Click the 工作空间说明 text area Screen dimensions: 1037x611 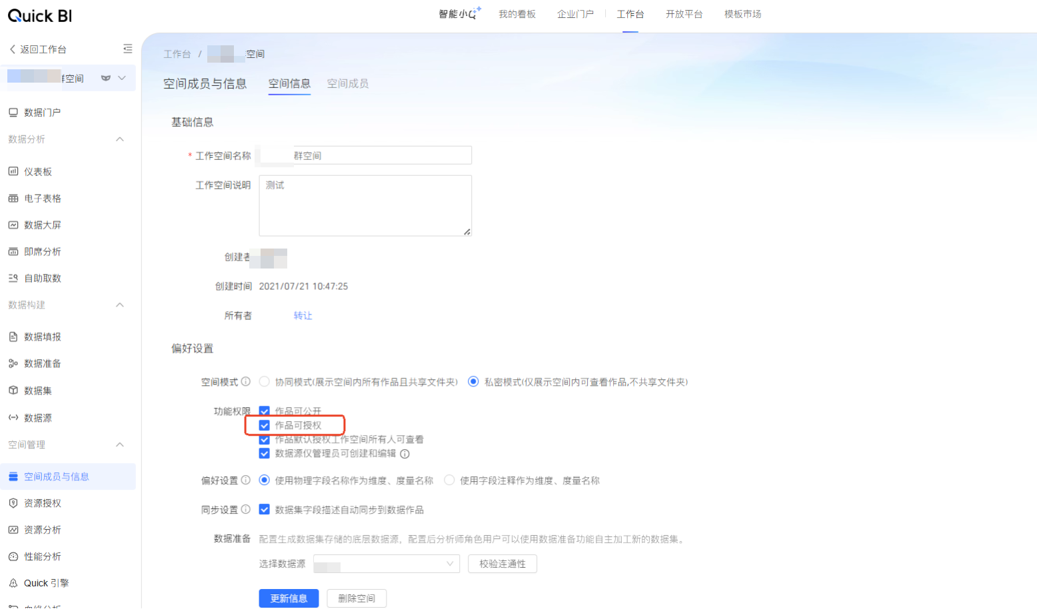(x=365, y=205)
